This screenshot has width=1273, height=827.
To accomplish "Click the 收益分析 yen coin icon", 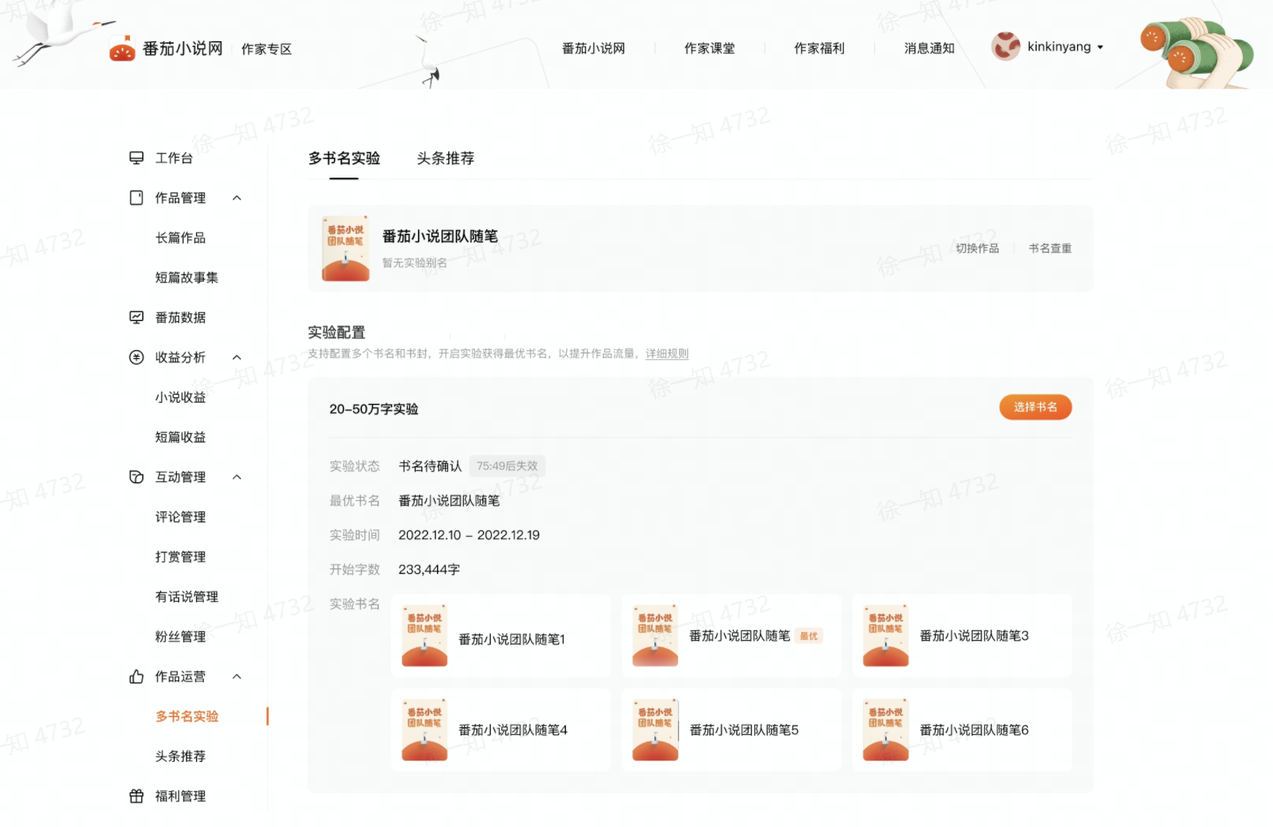I will 136,358.
